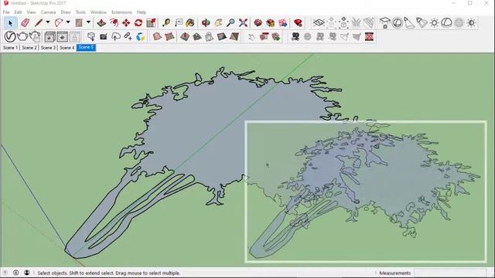The width and height of the screenshot is (495, 278).
Task: Add V-Ray sphere light
Action: click(x=397, y=22)
